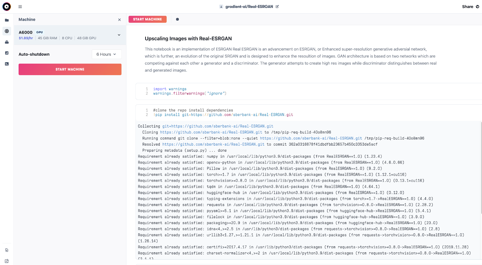
Task: Click the '8 CPU' spec
Action: 67,38
